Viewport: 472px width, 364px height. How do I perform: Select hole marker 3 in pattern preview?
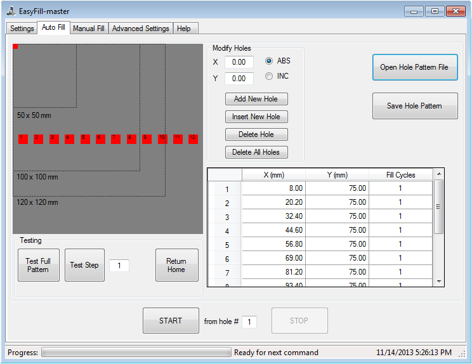(x=54, y=139)
